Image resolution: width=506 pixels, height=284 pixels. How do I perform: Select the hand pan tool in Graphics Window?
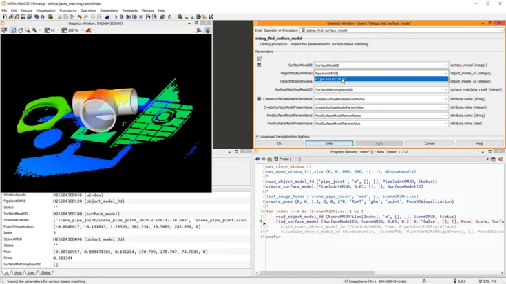(21, 30)
